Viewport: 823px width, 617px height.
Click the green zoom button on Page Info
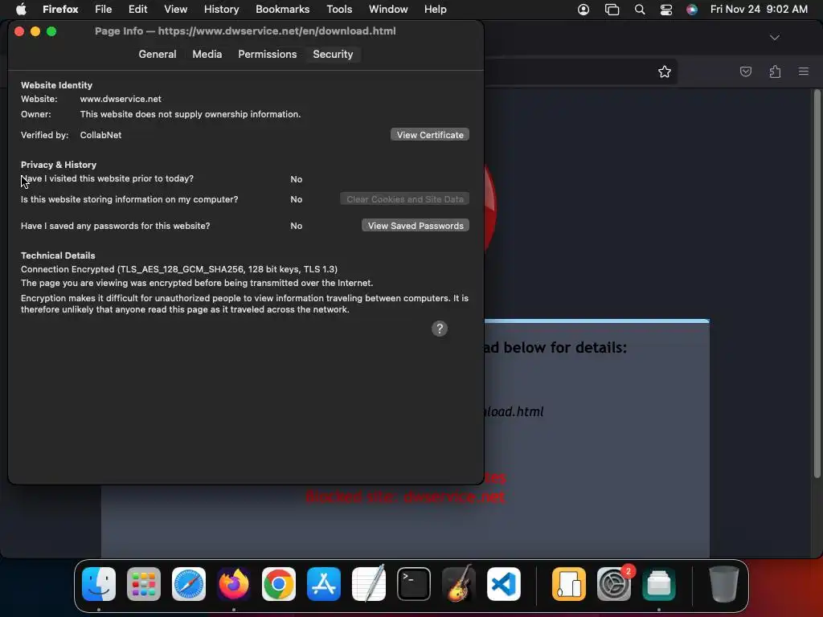pyautogui.click(x=51, y=31)
